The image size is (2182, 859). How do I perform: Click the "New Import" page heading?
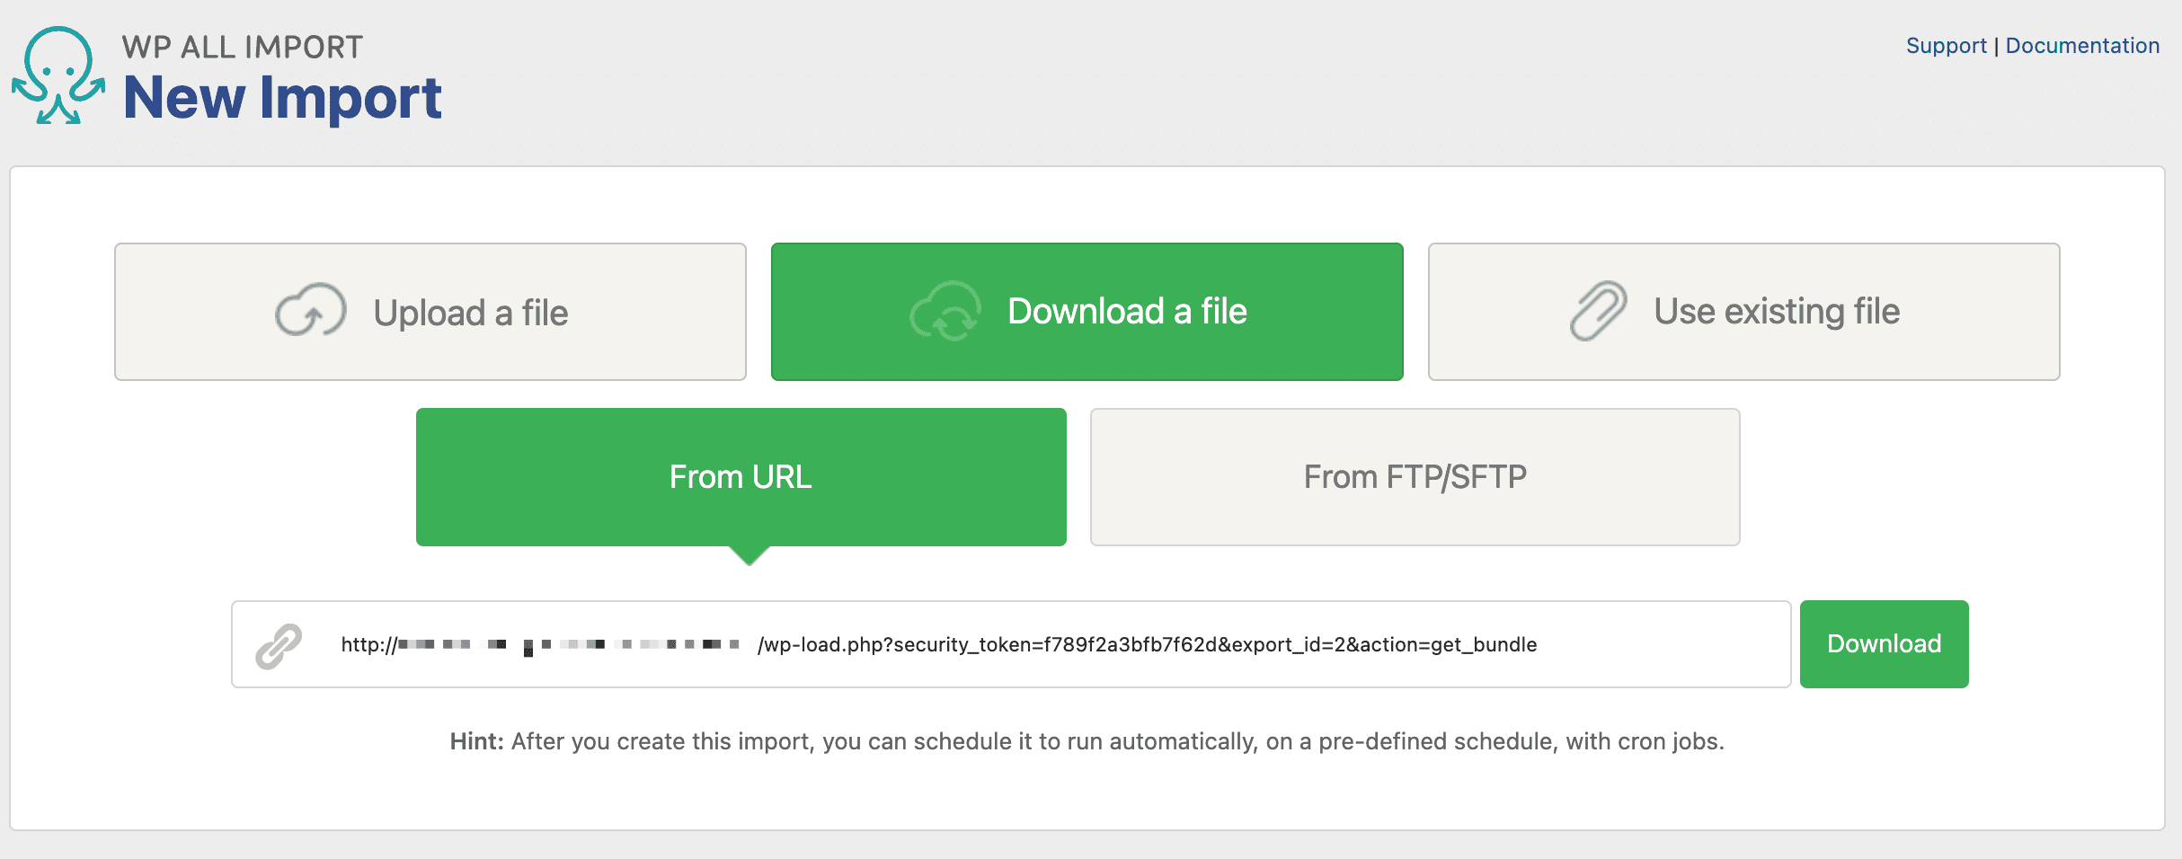tap(282, 97)
